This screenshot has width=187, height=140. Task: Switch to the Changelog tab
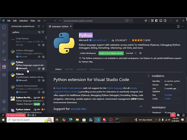pyautogui.click(x=81, y=69)
